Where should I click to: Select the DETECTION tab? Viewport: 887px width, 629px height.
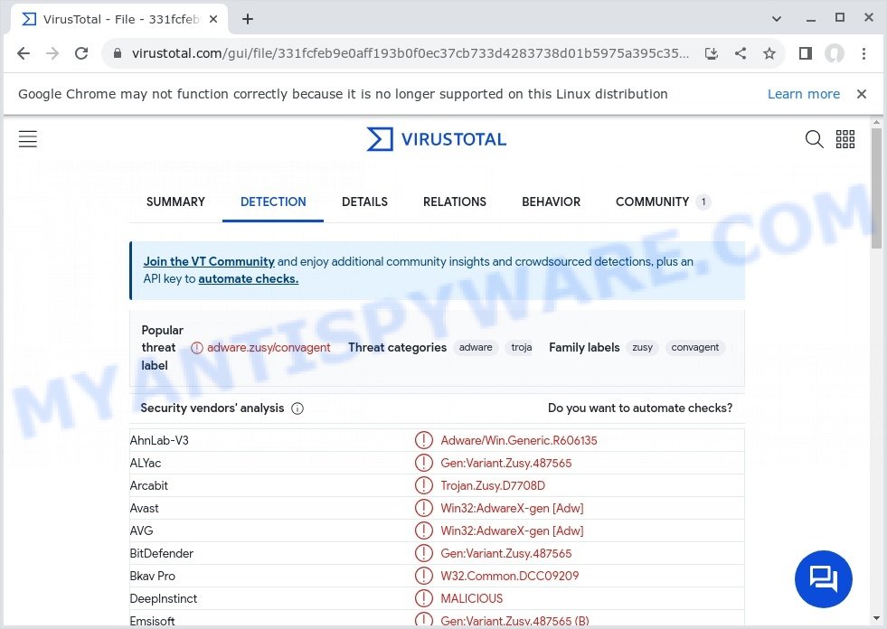pos(273,202)
